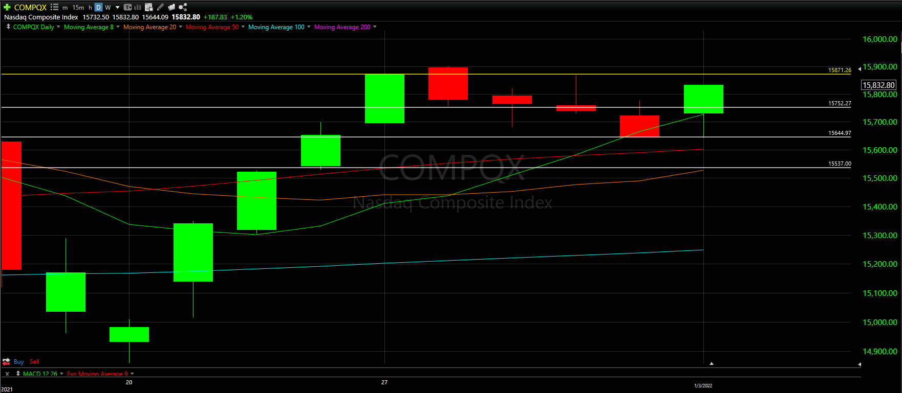Click the Nasdaq Composite Index title text
Viewport: 902px width, 393px height.
pyautogui.click(x=41, y=17)
